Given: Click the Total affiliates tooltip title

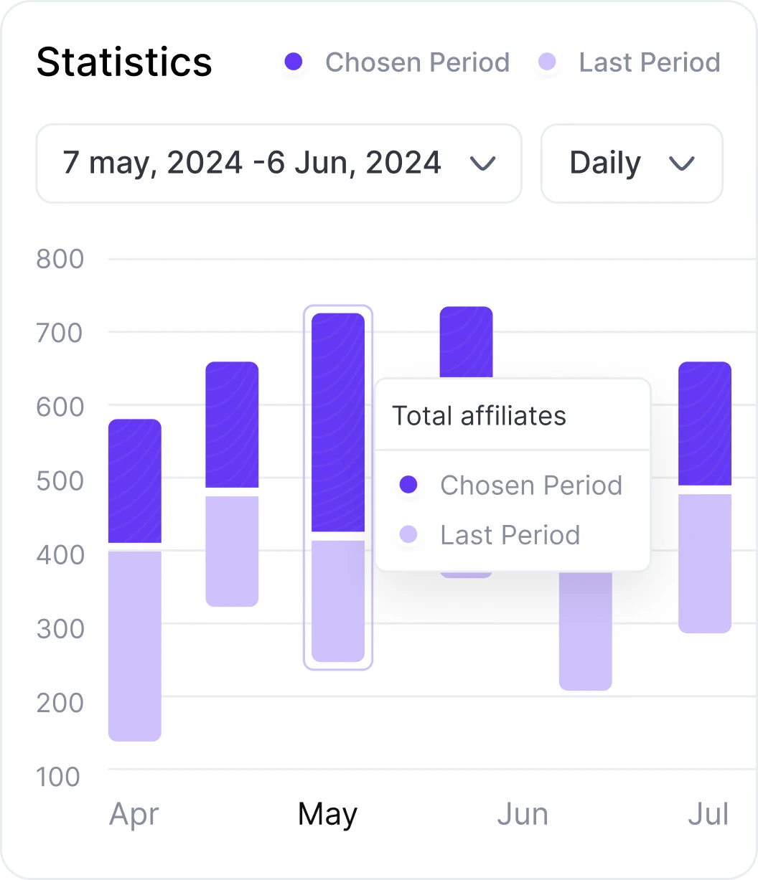Looking at the screenshot, I should (x=479, y=416).
